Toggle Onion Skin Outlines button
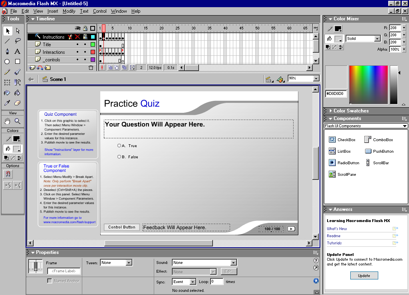This screenshot has width=409, height=295. (116, 68)
